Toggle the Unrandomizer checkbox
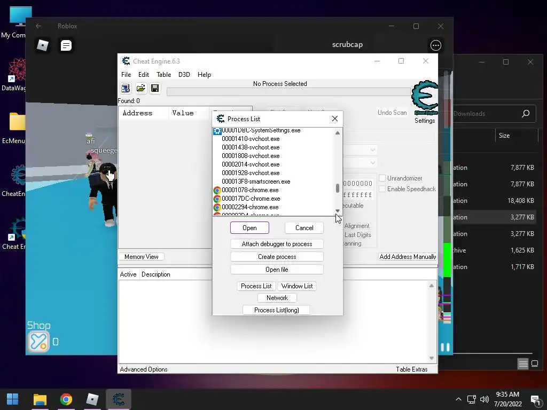 (382, 178)
